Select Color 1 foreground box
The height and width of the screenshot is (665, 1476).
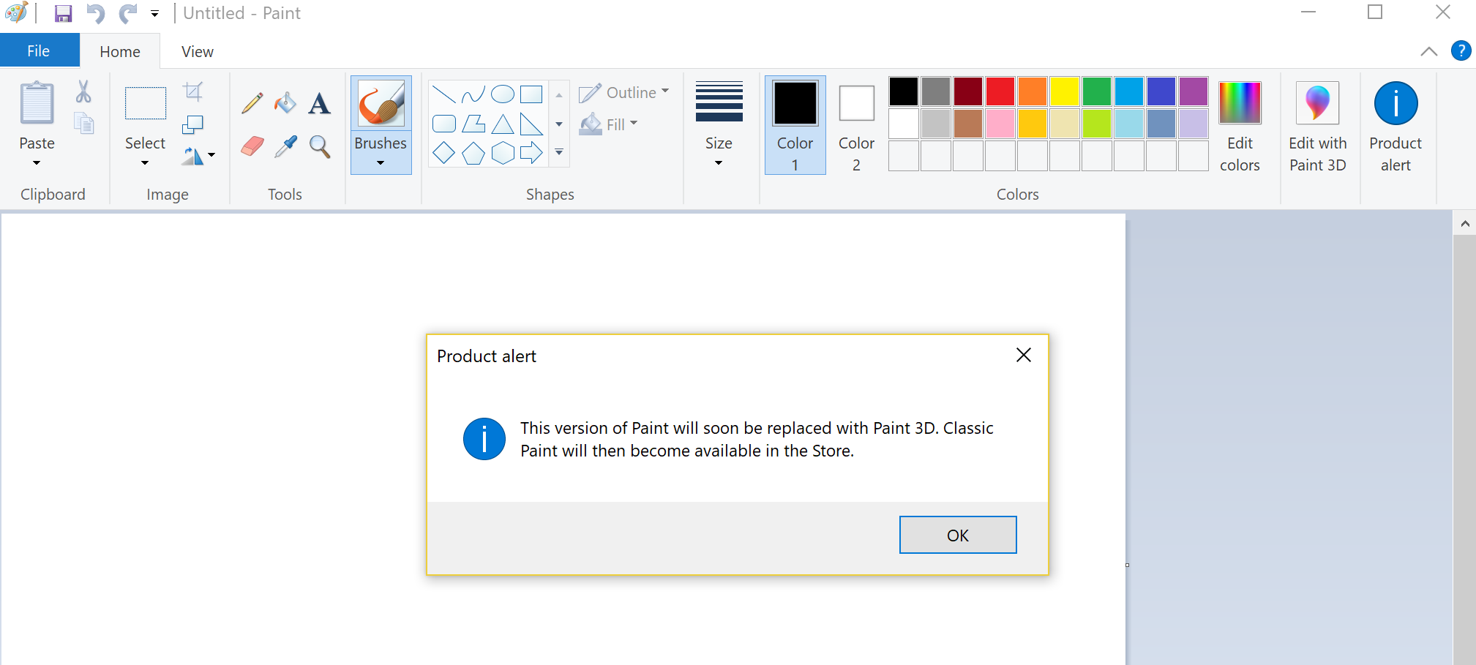[795, 124]
